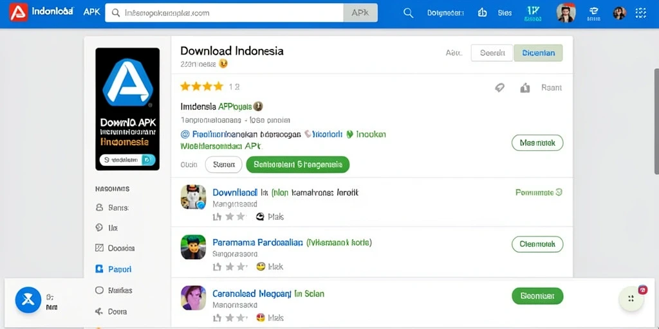Click like icon in the Paramama row
The image size is (659, 329).
pyautogui.click(x=217, y=267)
